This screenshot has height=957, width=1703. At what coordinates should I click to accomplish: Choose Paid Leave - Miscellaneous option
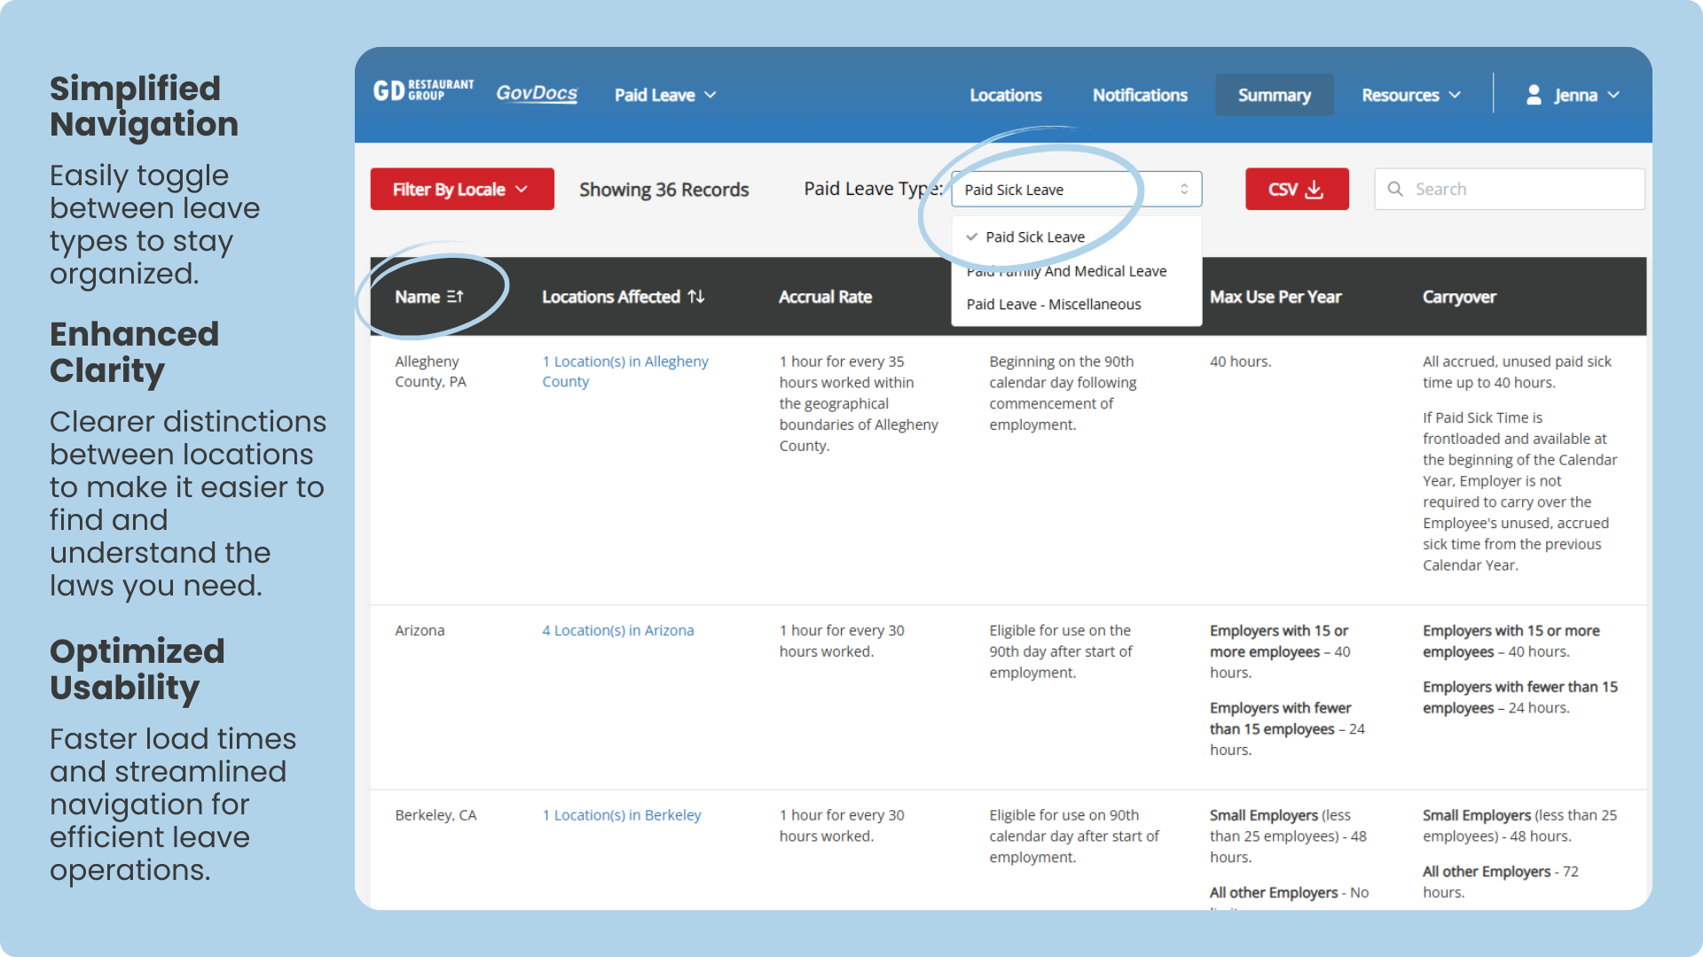[1053, 304]
